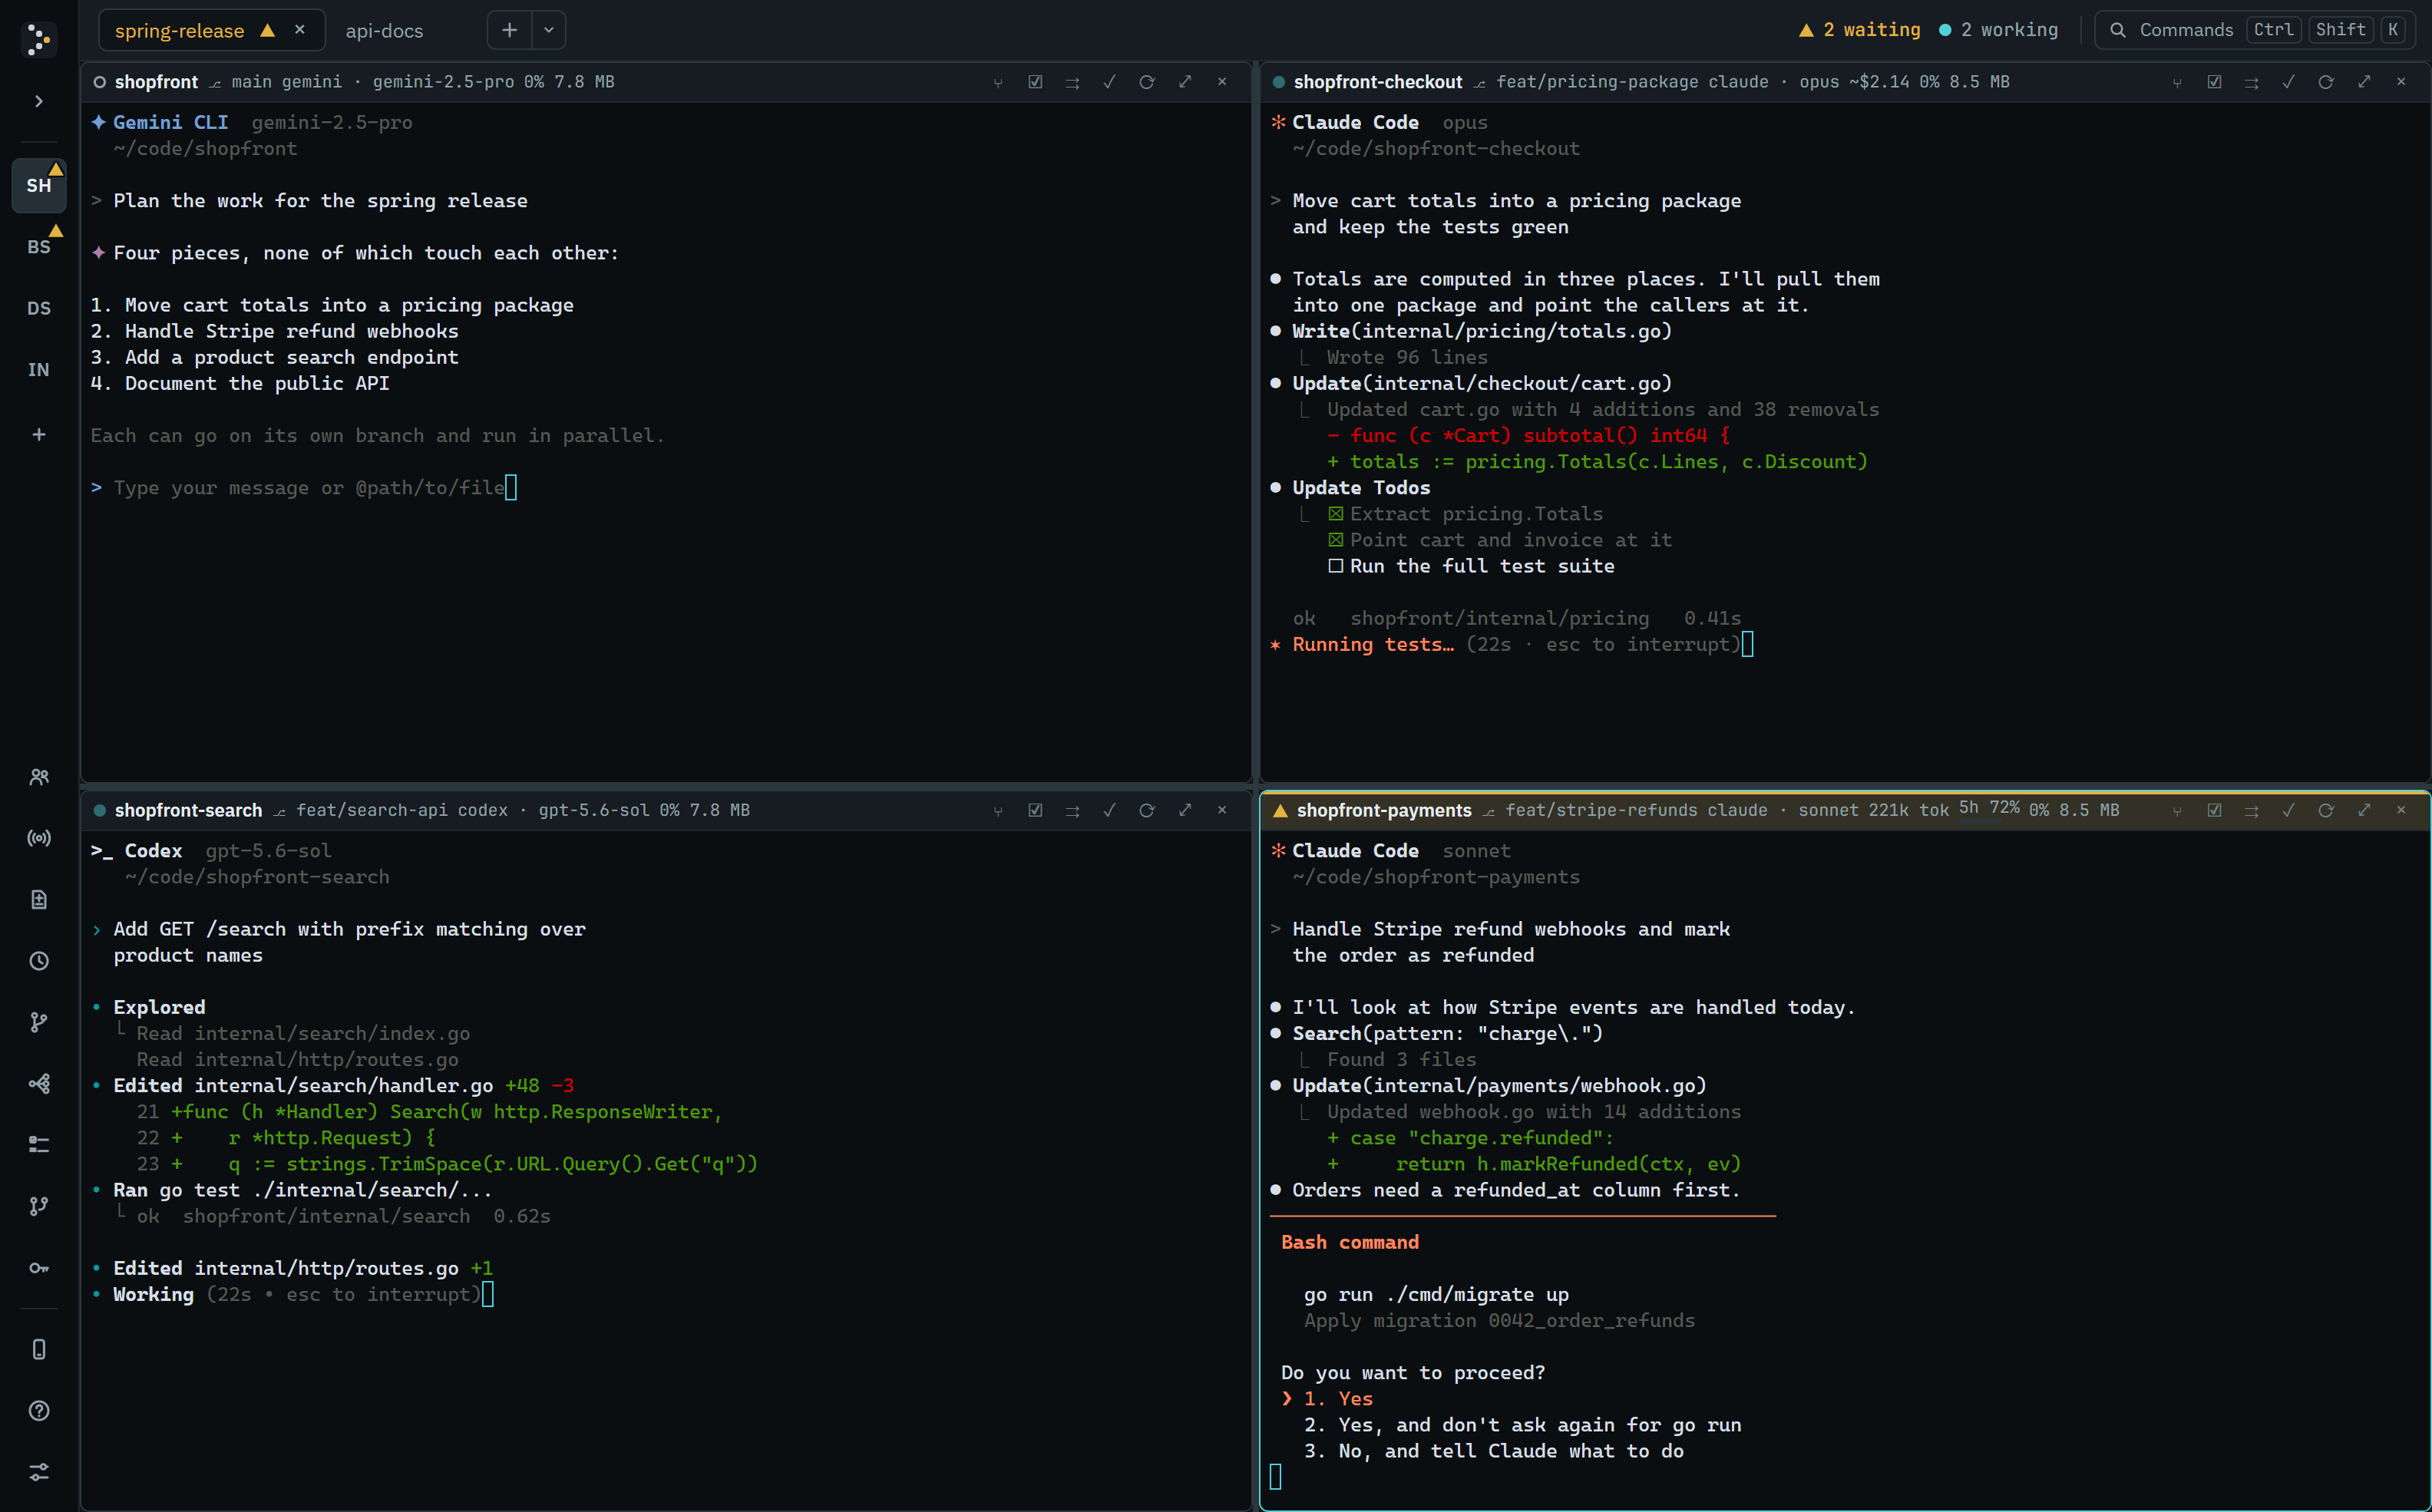Toggle the checkbox icon in shopfront-checkout pane header
Image resolution: width=2432 pixels, height=1512 pixels.
2214,82
